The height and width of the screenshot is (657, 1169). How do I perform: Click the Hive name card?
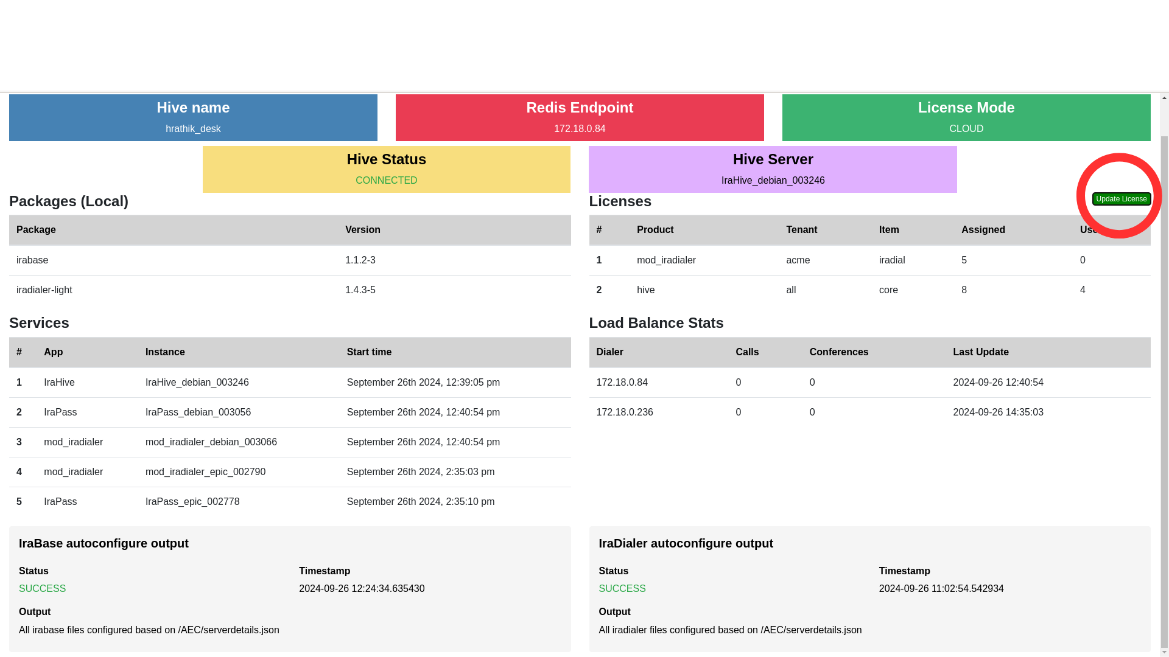193,117
